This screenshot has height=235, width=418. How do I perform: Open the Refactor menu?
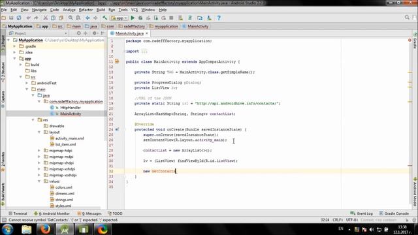(x=86, y=10)
